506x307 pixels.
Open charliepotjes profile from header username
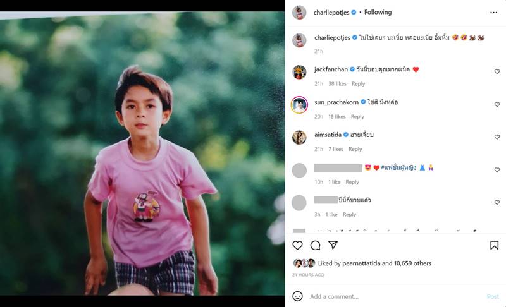coord(332,12)
